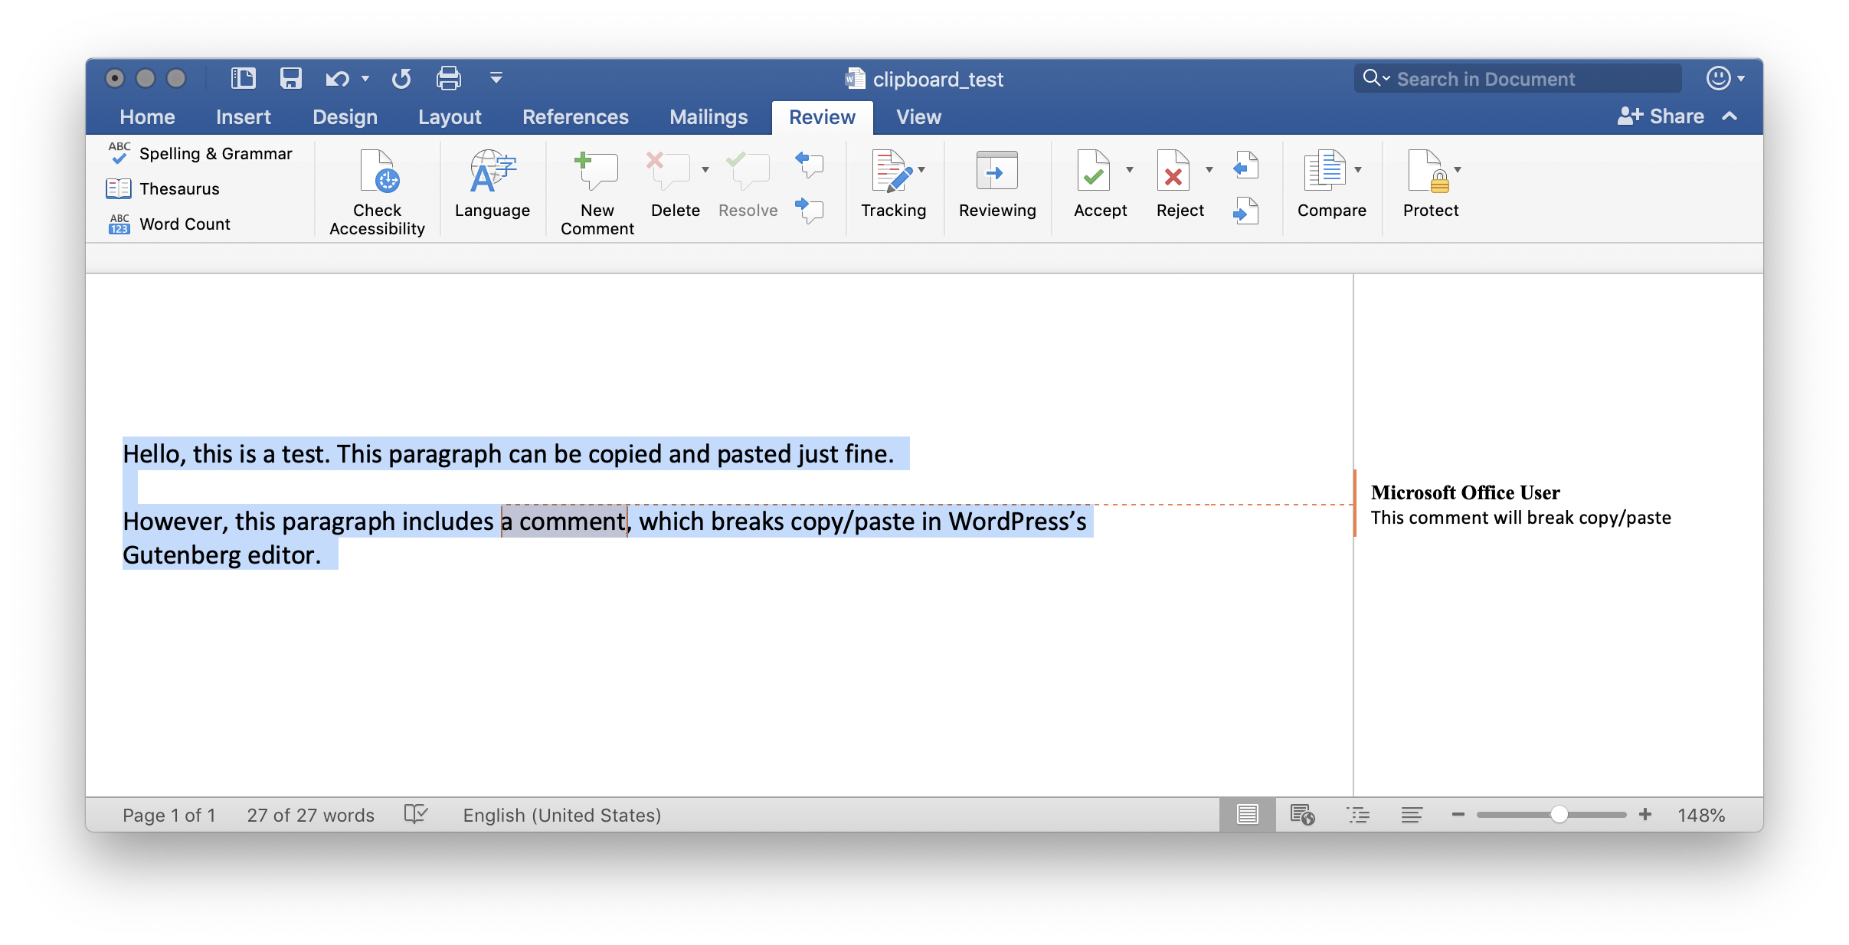Viewport: 1849px width, 945px height.
Task: Go to previous comment icon
Action: pos(809,163)
